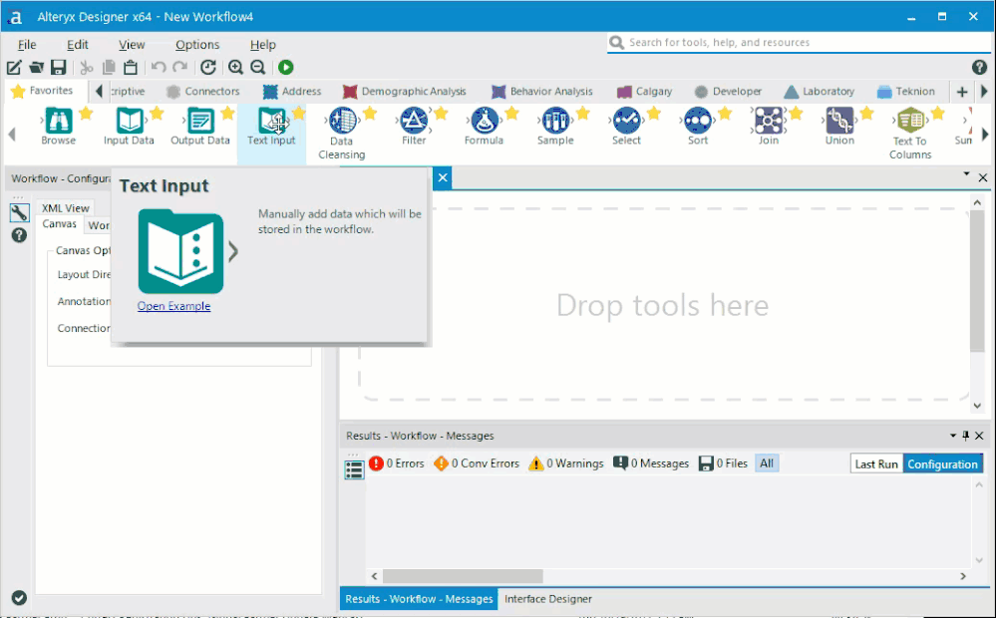The width and height of the screenshot is (996, 618).
Task: Open the Results window dropdown arrow
Action: click(953, 436)
